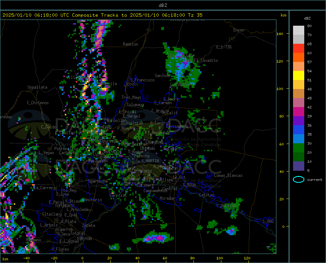326x263 pixels.
Task: Click the 'current' legend label
Action: click(315, 180)
